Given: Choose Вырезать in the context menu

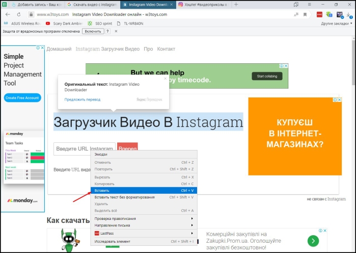Looking at the screenshot, I should coord(144,177).
